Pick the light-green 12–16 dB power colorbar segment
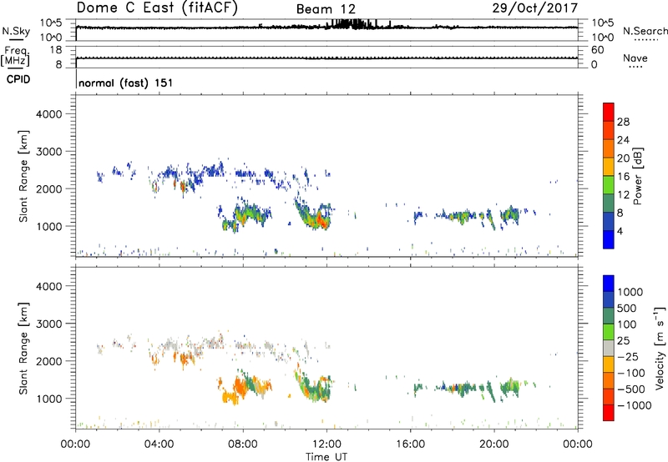 [x=609, y=185]
